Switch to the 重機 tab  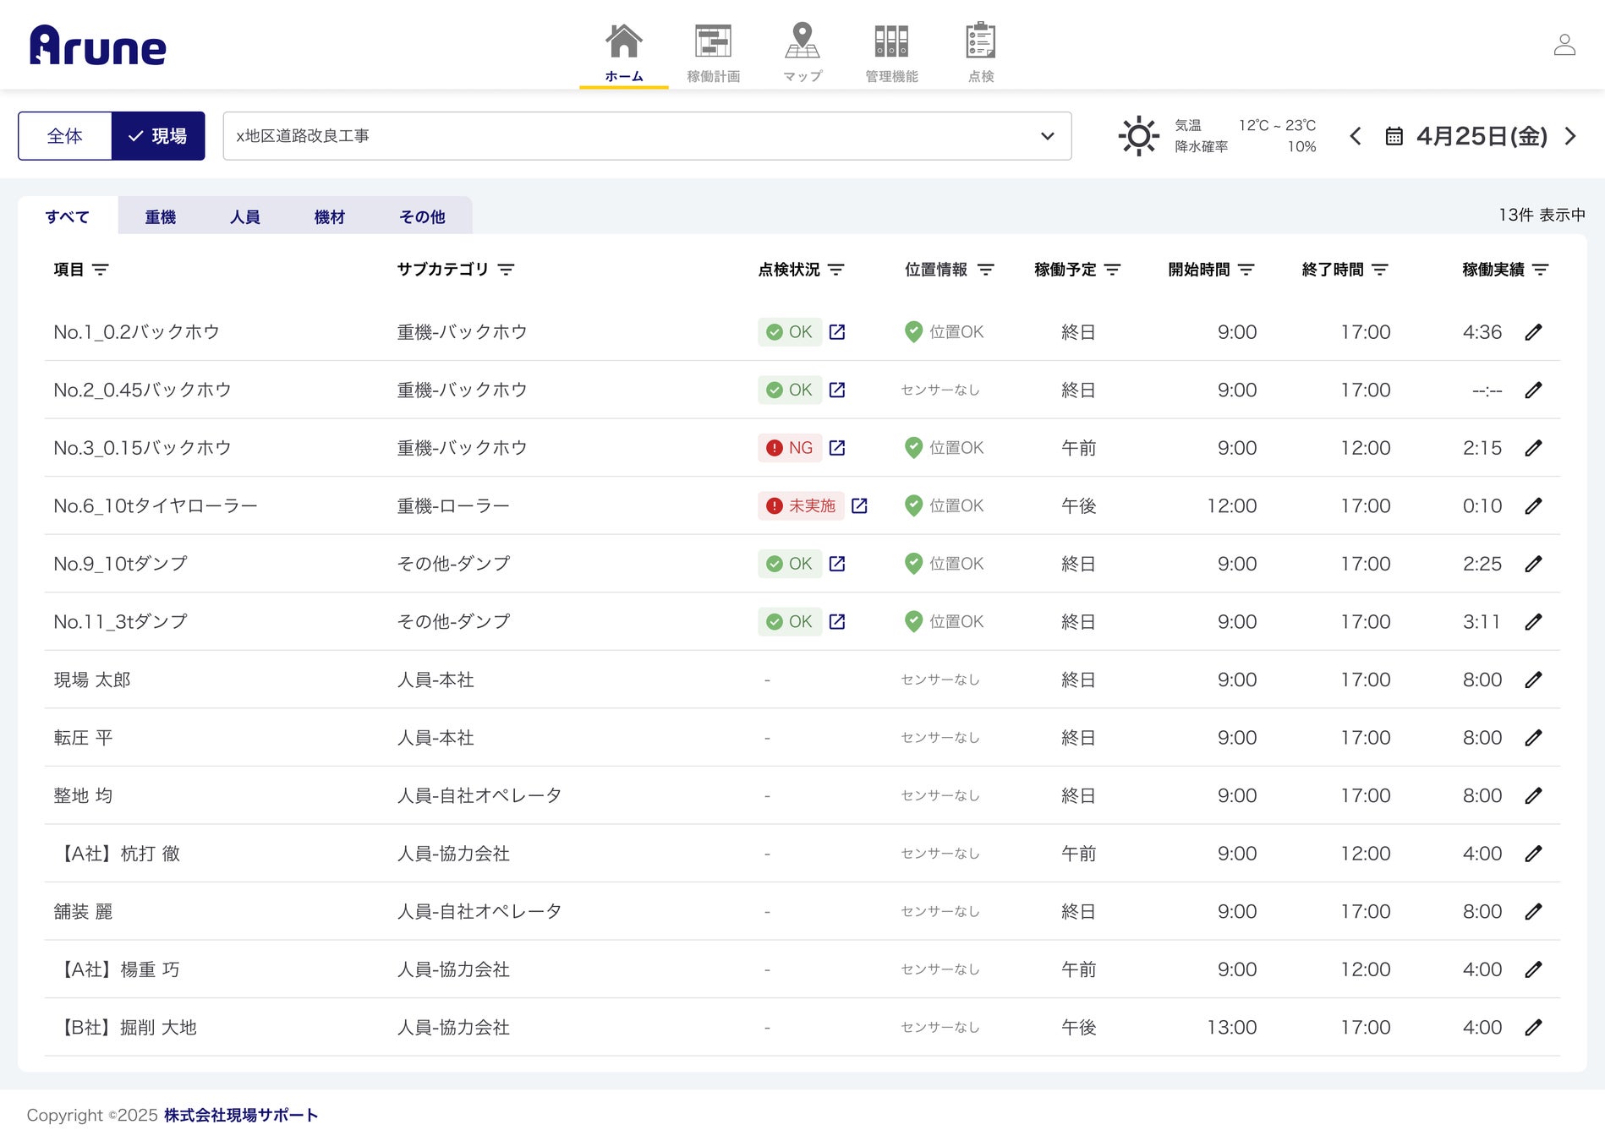point(160,217)
